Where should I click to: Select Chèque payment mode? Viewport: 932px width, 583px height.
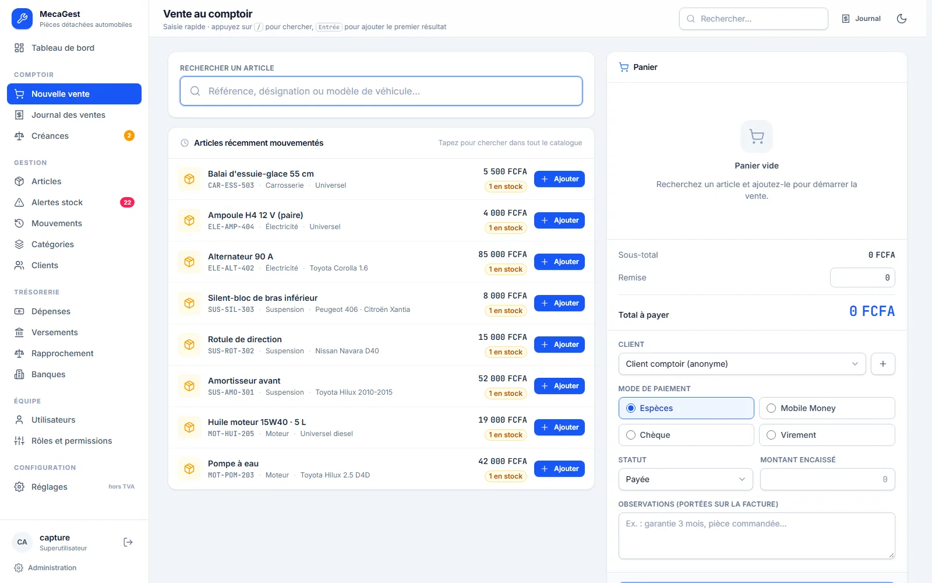click(x=686, y=435)
